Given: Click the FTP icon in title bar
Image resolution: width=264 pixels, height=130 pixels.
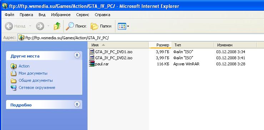Looking at the screenshot, I should pyautogui.click(x=5, y=6).
